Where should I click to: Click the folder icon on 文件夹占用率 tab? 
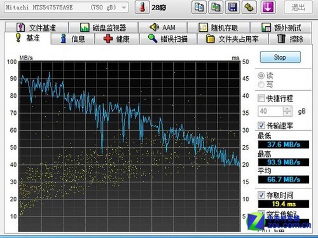tap(211, 39)
